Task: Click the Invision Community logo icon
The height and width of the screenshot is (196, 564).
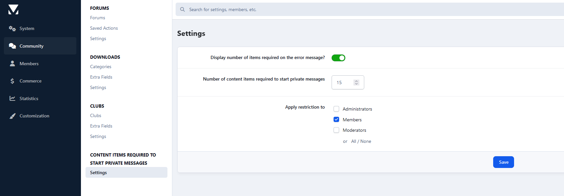Action: pos(13,10)
